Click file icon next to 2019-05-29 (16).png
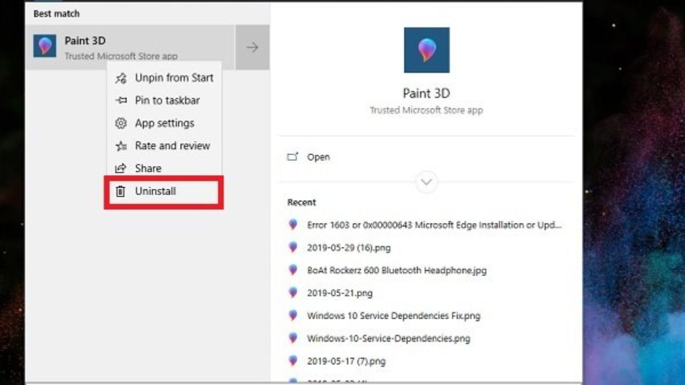Image resolution: width=685 pixels, height=385 pixels. click(293, 248)
